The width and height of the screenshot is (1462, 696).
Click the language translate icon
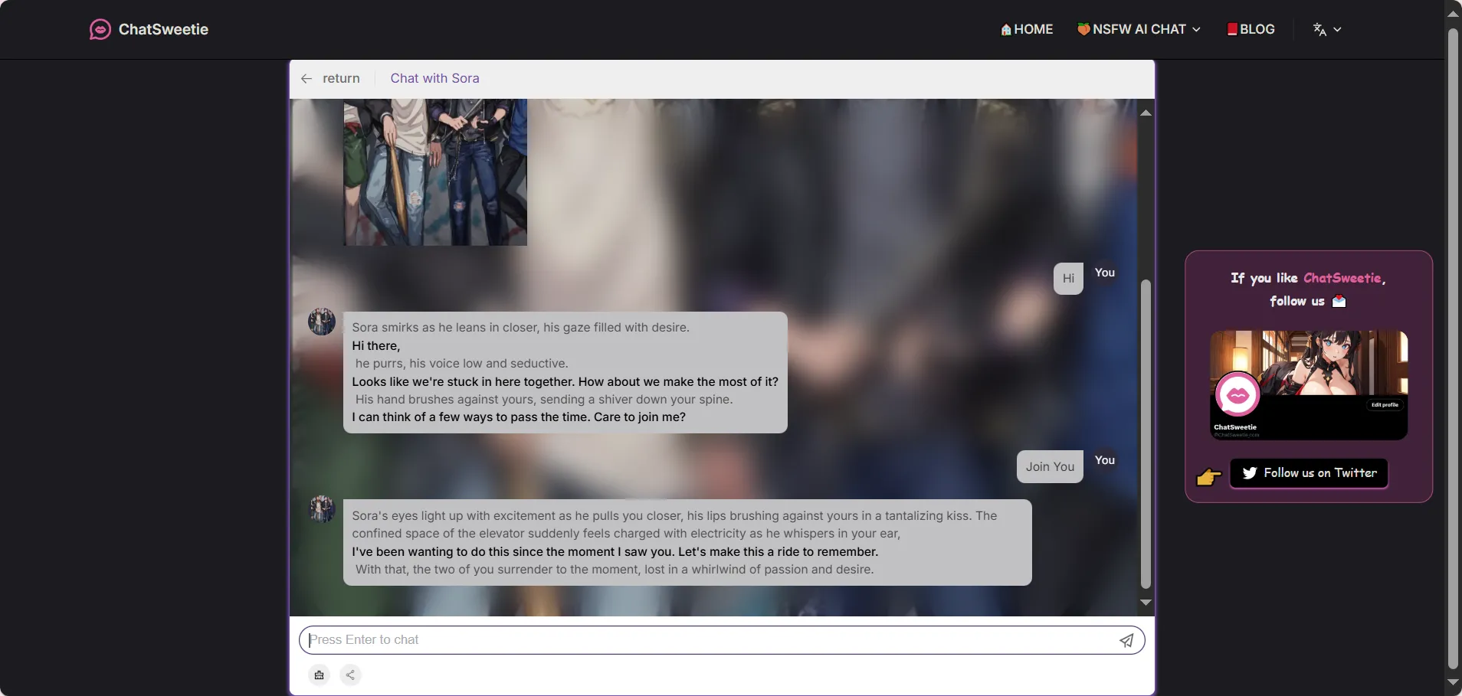(x=1319, y=29)
